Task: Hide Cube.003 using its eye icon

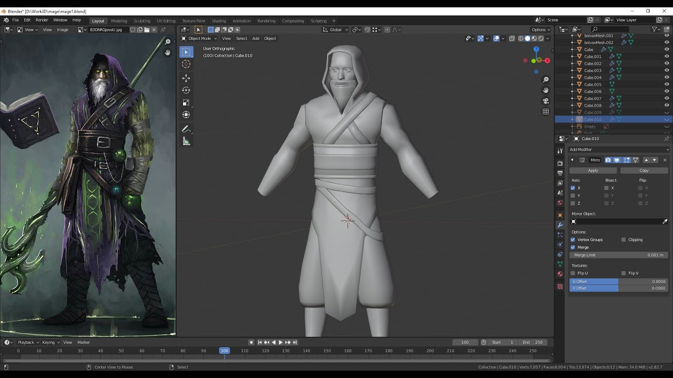Action: click(667, 70)
